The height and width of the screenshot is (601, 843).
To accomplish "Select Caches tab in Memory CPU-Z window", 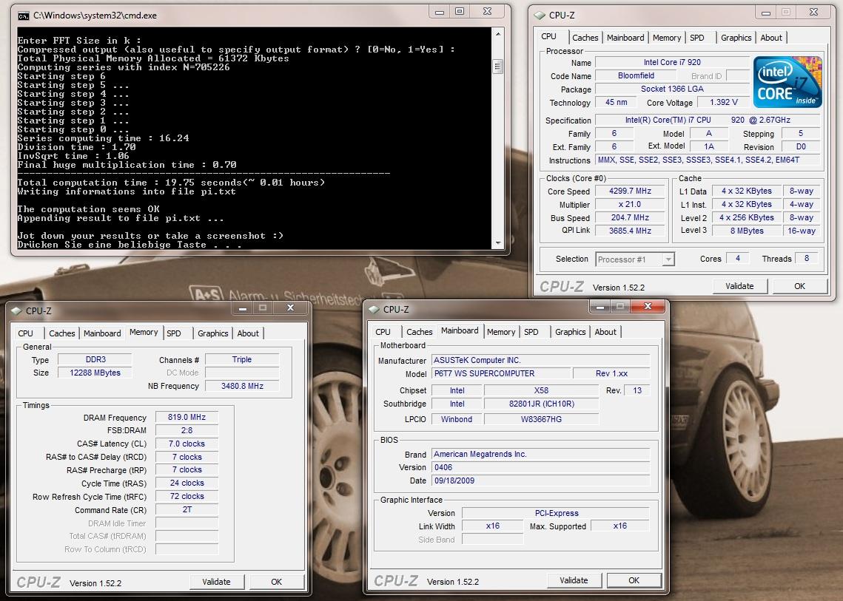I will point(62,333).
